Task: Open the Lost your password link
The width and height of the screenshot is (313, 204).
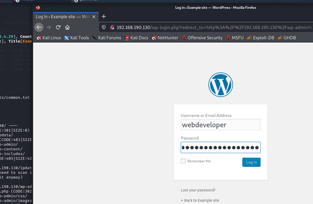Action: [x=198, y=190]
